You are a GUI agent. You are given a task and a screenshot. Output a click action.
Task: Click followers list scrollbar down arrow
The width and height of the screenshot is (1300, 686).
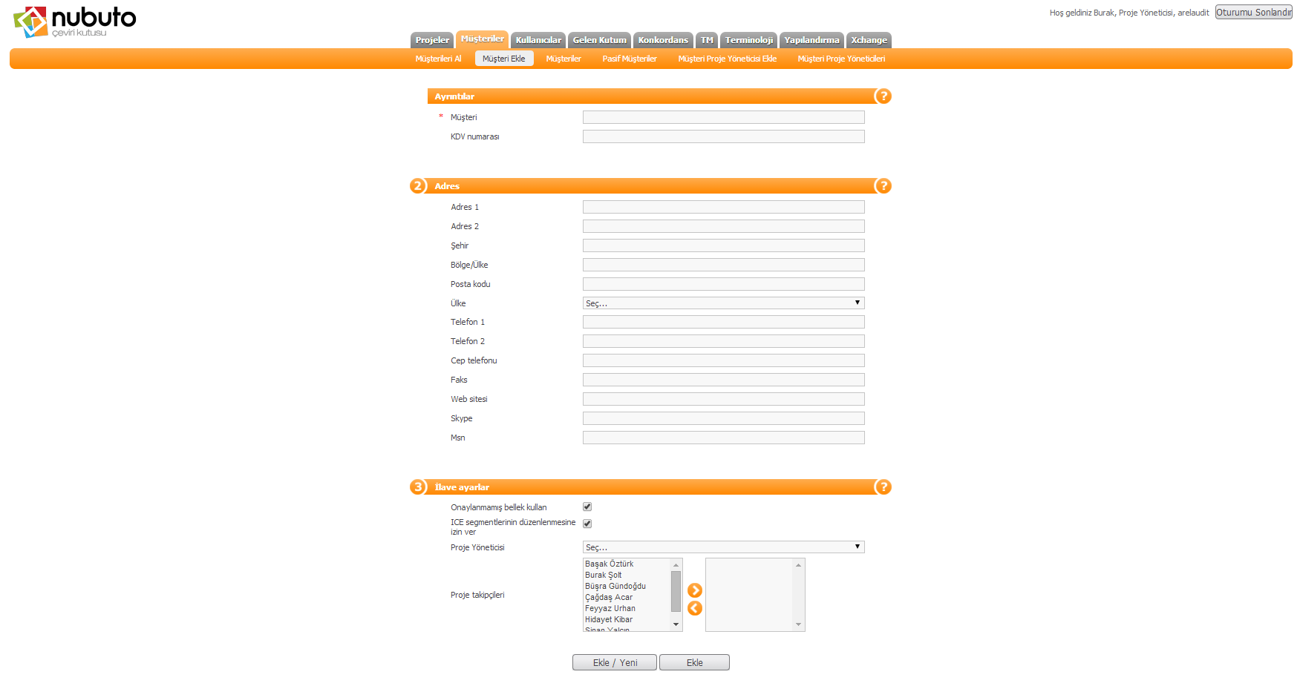click(676, 624)
